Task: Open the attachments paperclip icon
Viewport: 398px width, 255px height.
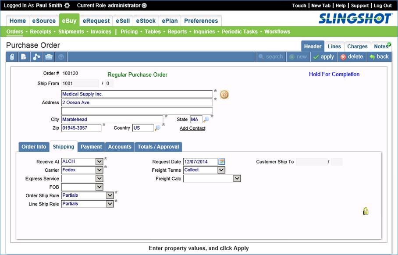Action: (x=12, y=57)
